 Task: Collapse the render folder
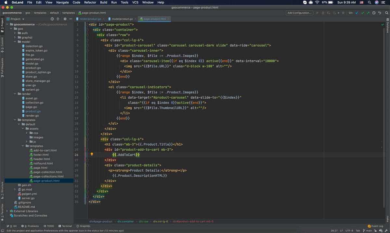click(x=15, y=94)
